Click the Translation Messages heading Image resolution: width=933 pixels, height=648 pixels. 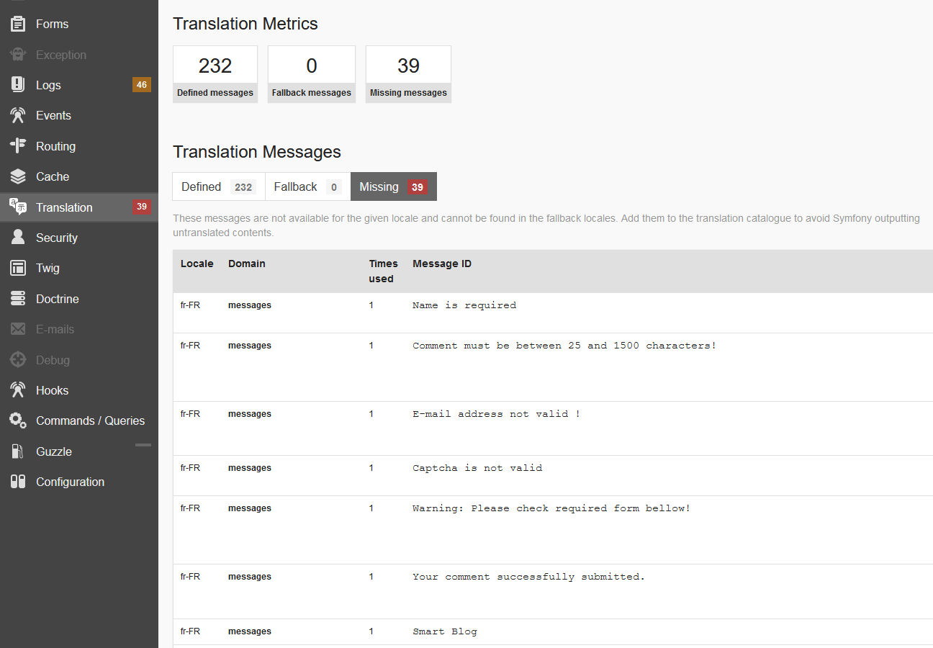pyautogui.click(x=257, y=152)
